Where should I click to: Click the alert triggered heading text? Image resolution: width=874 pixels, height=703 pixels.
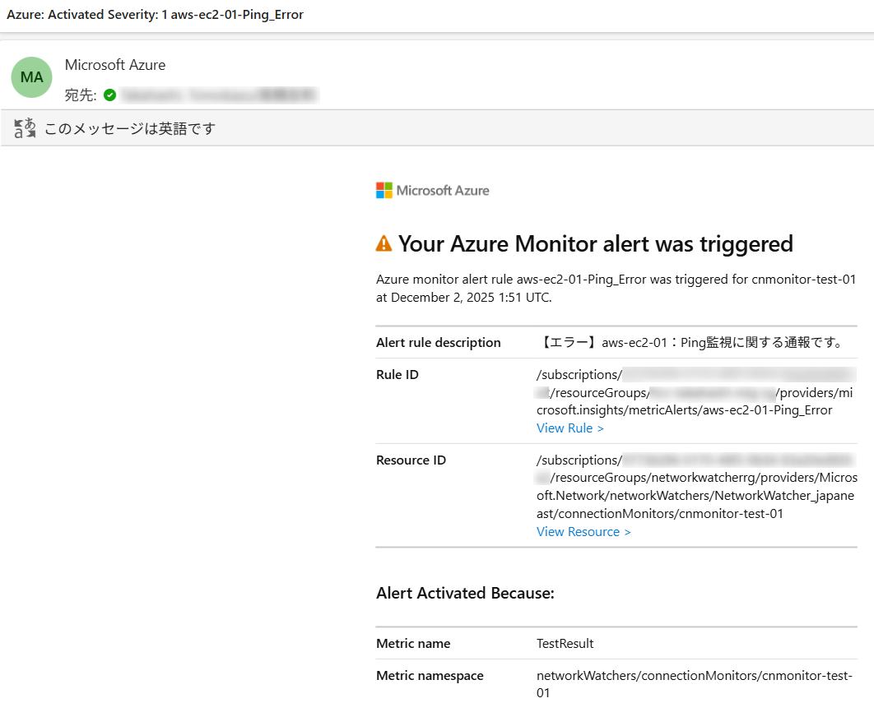(x=595, y=244)
